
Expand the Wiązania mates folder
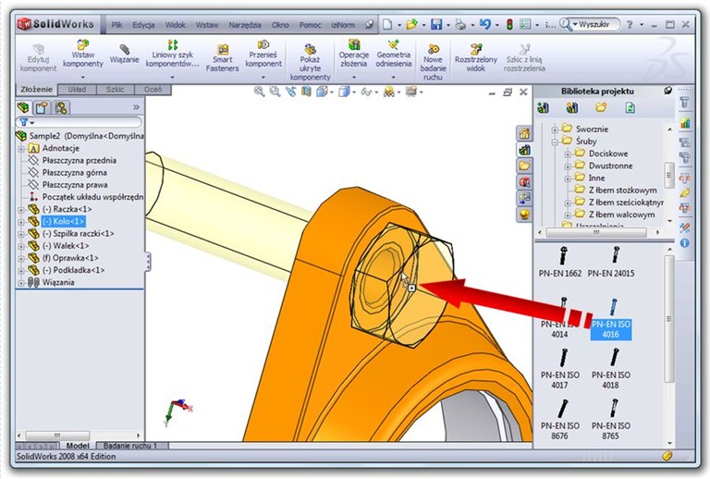coord(21,283)
